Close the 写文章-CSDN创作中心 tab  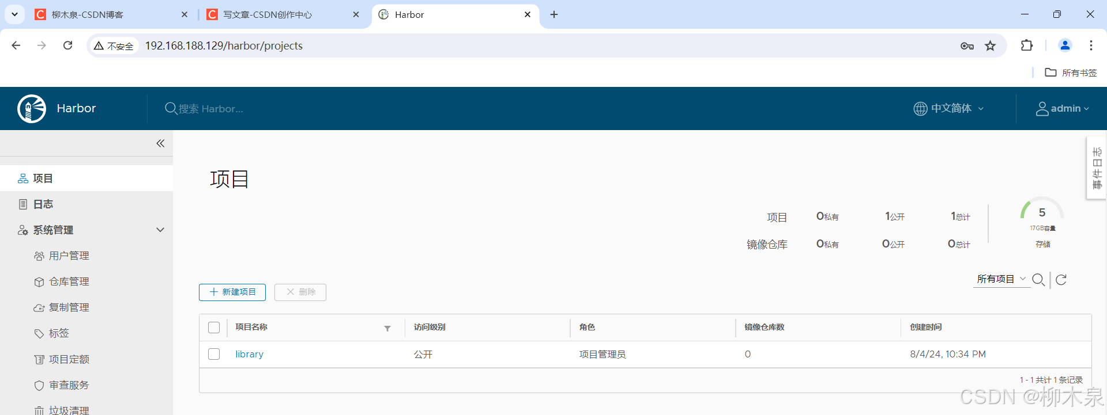pyautogui.click(x=356, y=14)
